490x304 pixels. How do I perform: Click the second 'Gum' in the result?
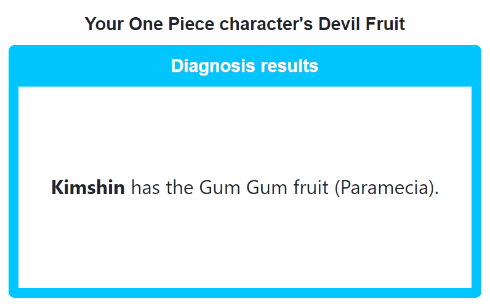[267, 188]
